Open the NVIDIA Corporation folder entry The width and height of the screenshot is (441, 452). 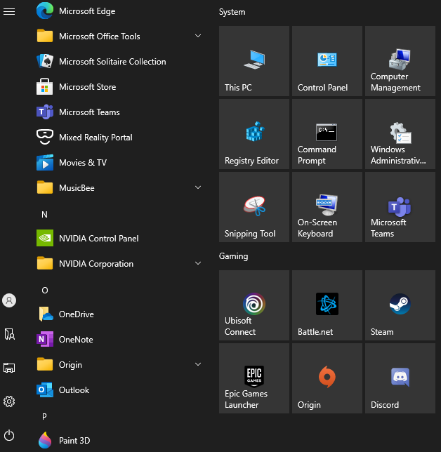(x=119, y=264)
